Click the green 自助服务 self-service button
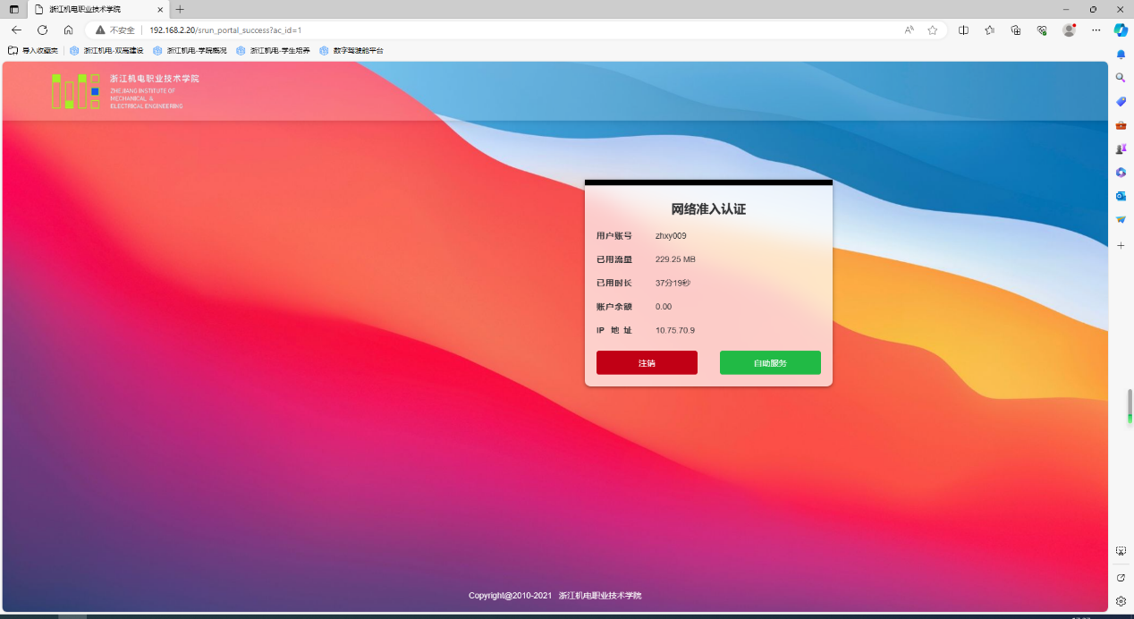1134x619 pixels. coord(770,363)
